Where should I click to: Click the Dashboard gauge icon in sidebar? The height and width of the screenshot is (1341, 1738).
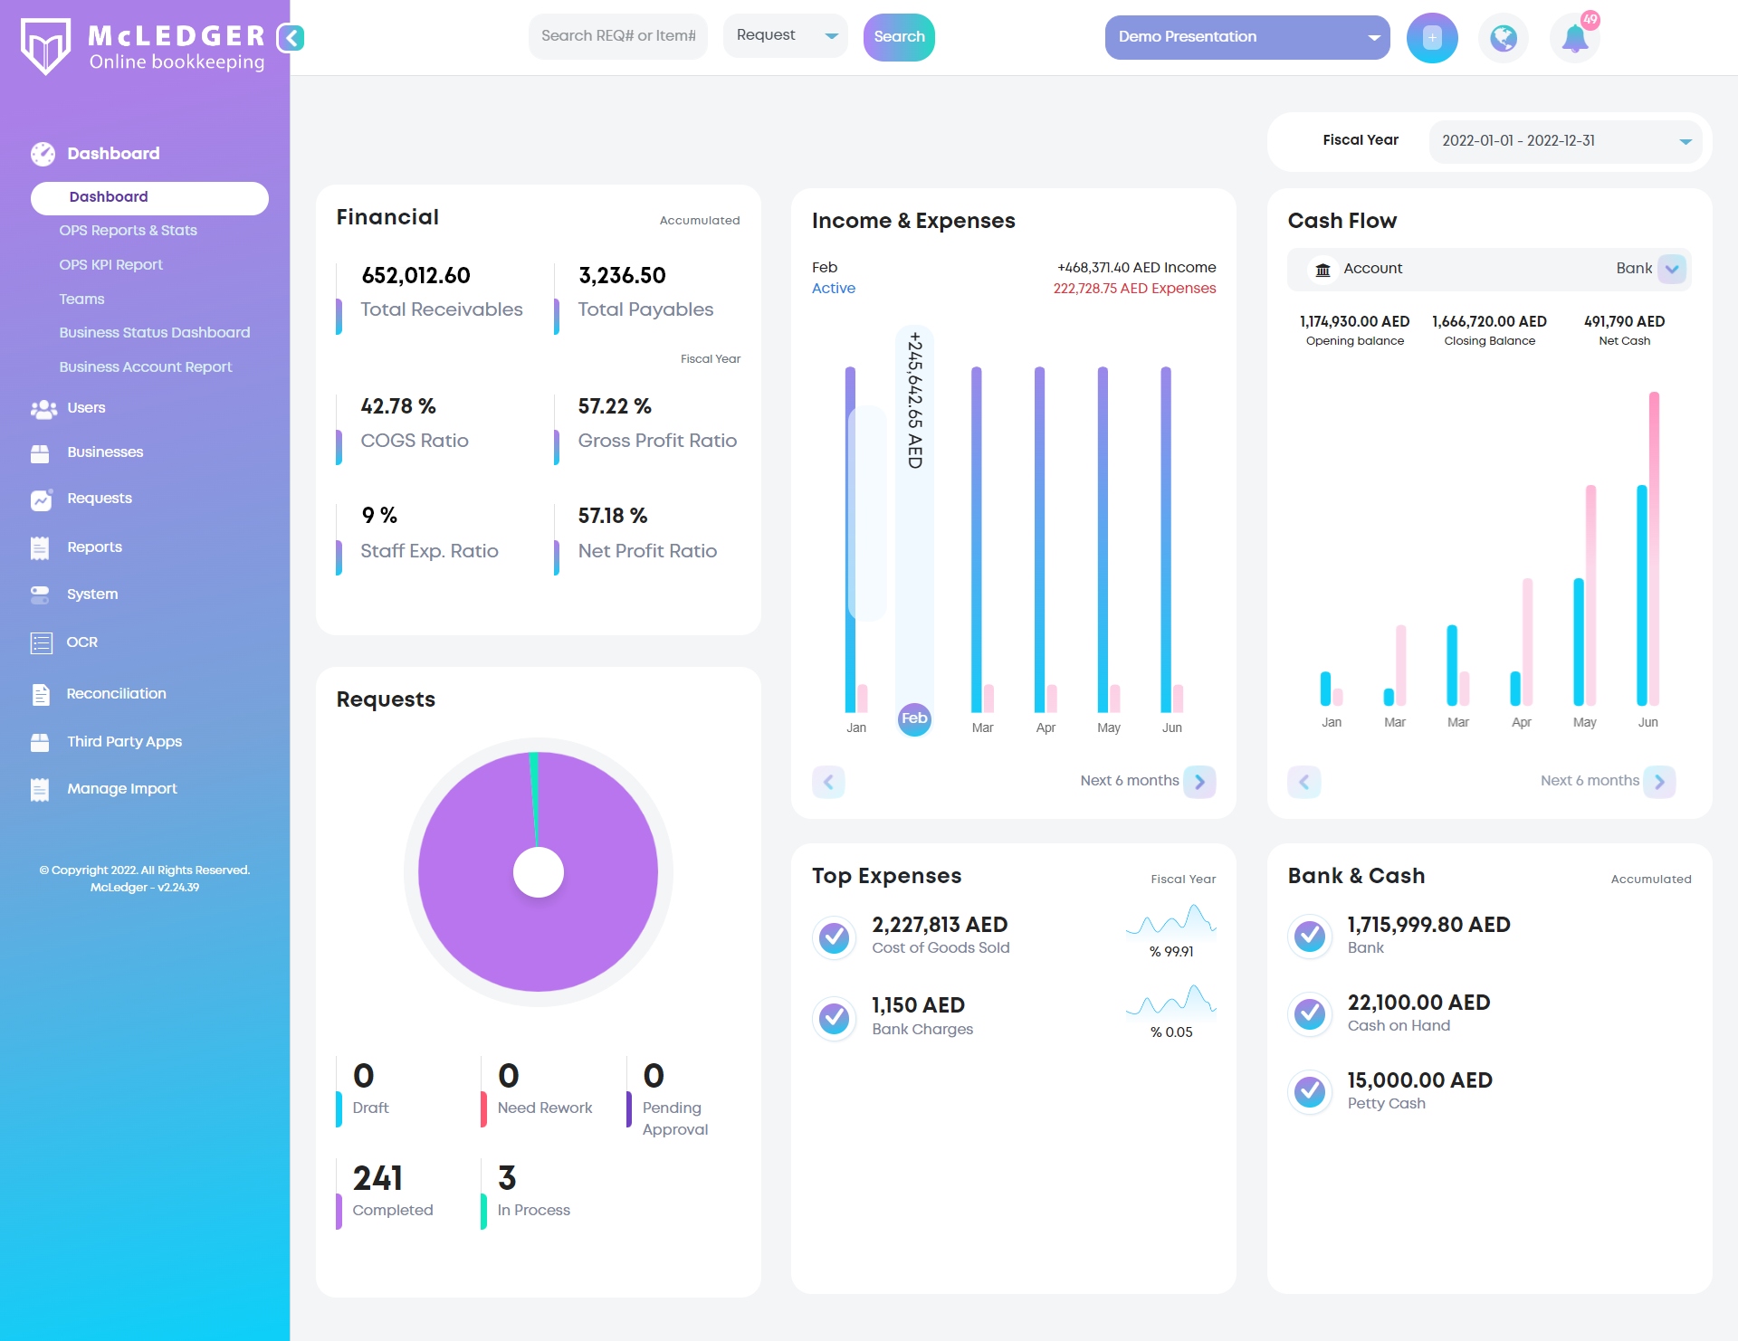[43, 154]
